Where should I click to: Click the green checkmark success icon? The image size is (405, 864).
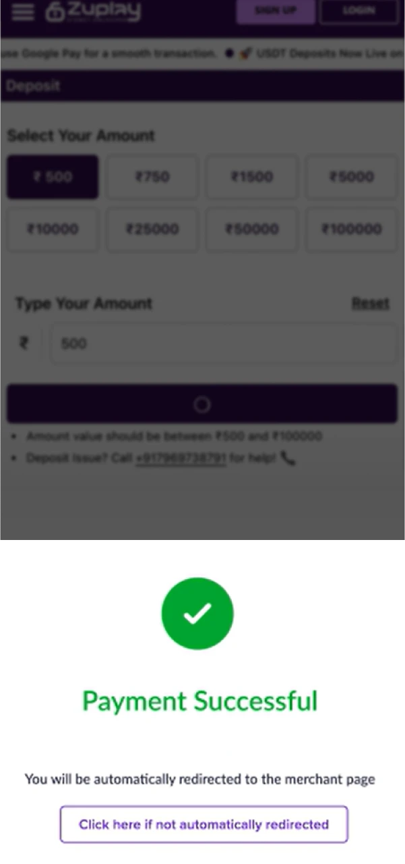point(197,613)
